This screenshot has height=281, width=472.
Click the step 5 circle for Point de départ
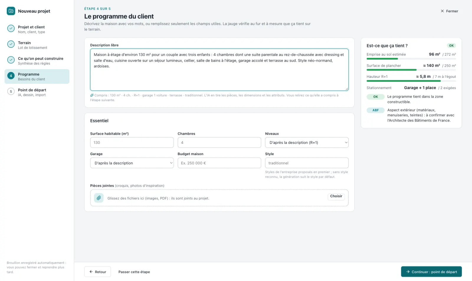point(11,91)
